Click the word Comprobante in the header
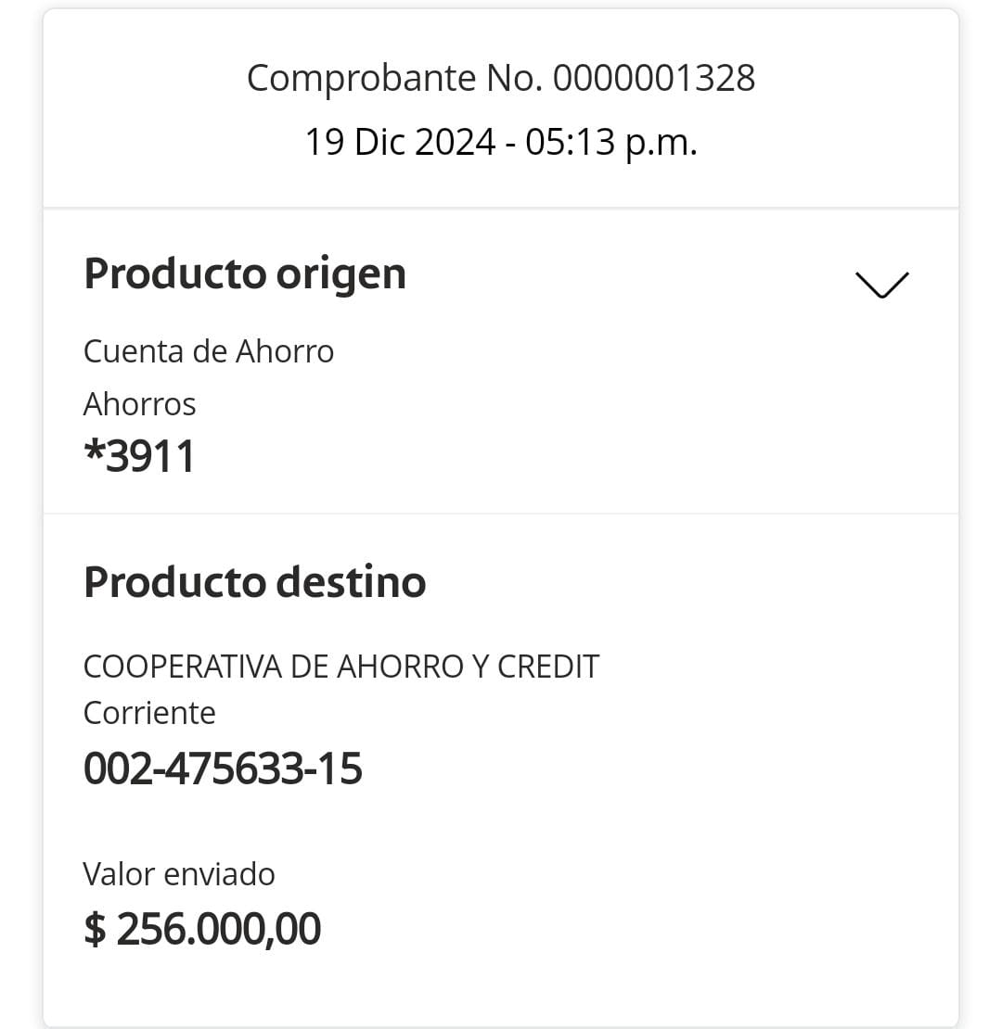Screen dimensions: 1002x1029 point(361,78)
